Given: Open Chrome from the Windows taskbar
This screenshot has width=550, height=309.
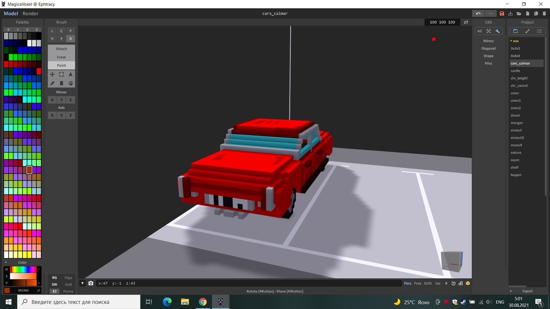Looking at the screenshot, I should coord(203,302).
